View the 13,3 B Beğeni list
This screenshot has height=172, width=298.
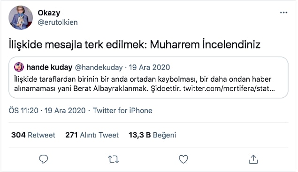click(153, 135)
